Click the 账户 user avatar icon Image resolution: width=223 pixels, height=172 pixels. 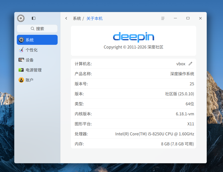tap(21, 80)
